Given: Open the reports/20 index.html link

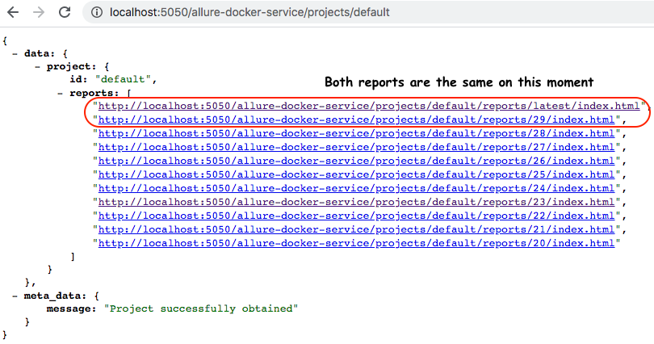Looking at the screenshot, I should point(357,244).
